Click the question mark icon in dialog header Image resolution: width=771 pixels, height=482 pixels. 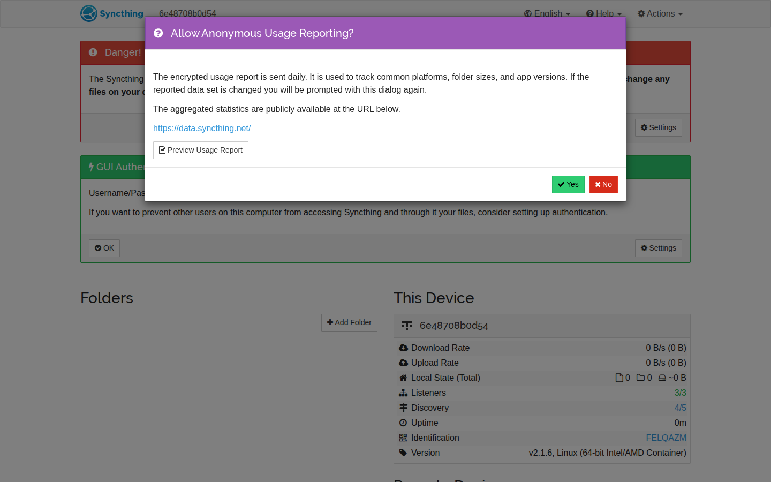(x=158, y=33)
